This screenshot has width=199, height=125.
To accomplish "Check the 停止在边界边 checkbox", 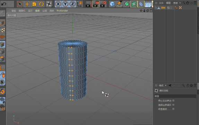I will (x=173, y=101).
